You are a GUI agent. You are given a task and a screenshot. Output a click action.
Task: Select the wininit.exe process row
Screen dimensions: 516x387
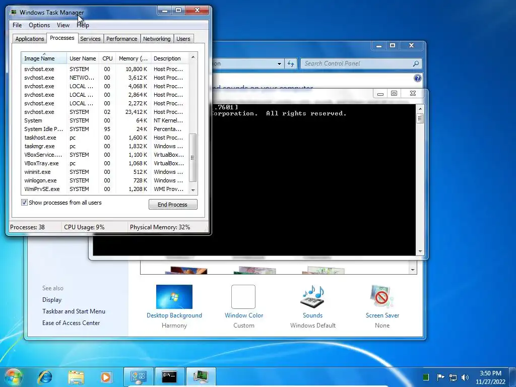tap(105, 172)
